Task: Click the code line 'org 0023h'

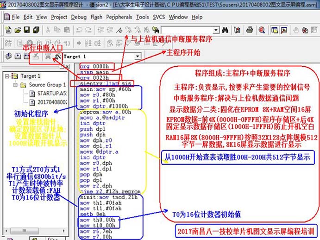Action: coord(94,78)
